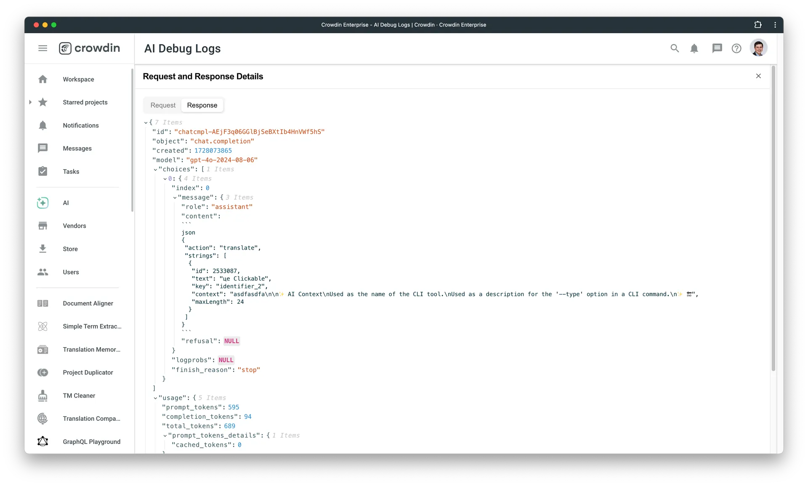808x486 pixels.
Task: Collapse the "message" object
Action: pyautogui.click(x=175, y=198)
